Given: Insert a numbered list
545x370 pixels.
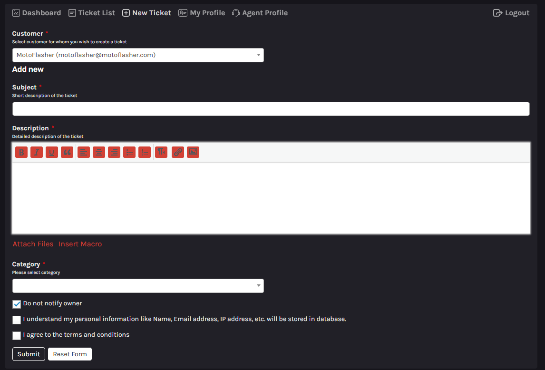Looking at the screenshot, I should 145,152.
